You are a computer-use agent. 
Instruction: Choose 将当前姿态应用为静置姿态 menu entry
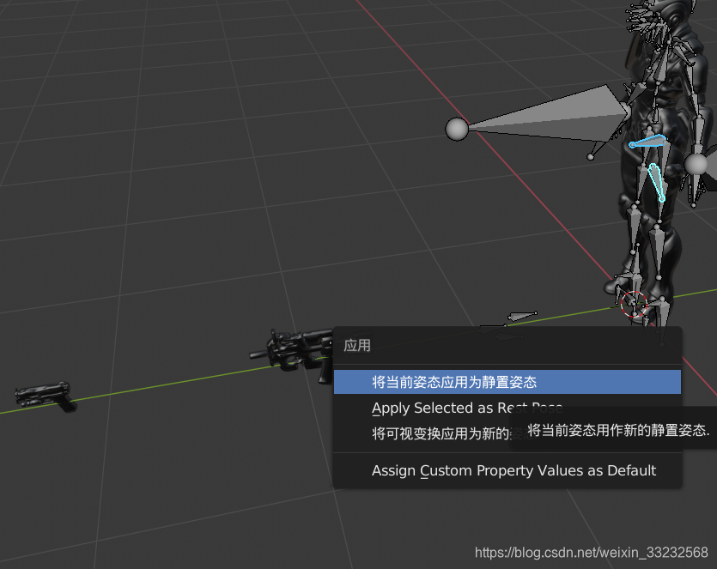(x=507, y=382)
